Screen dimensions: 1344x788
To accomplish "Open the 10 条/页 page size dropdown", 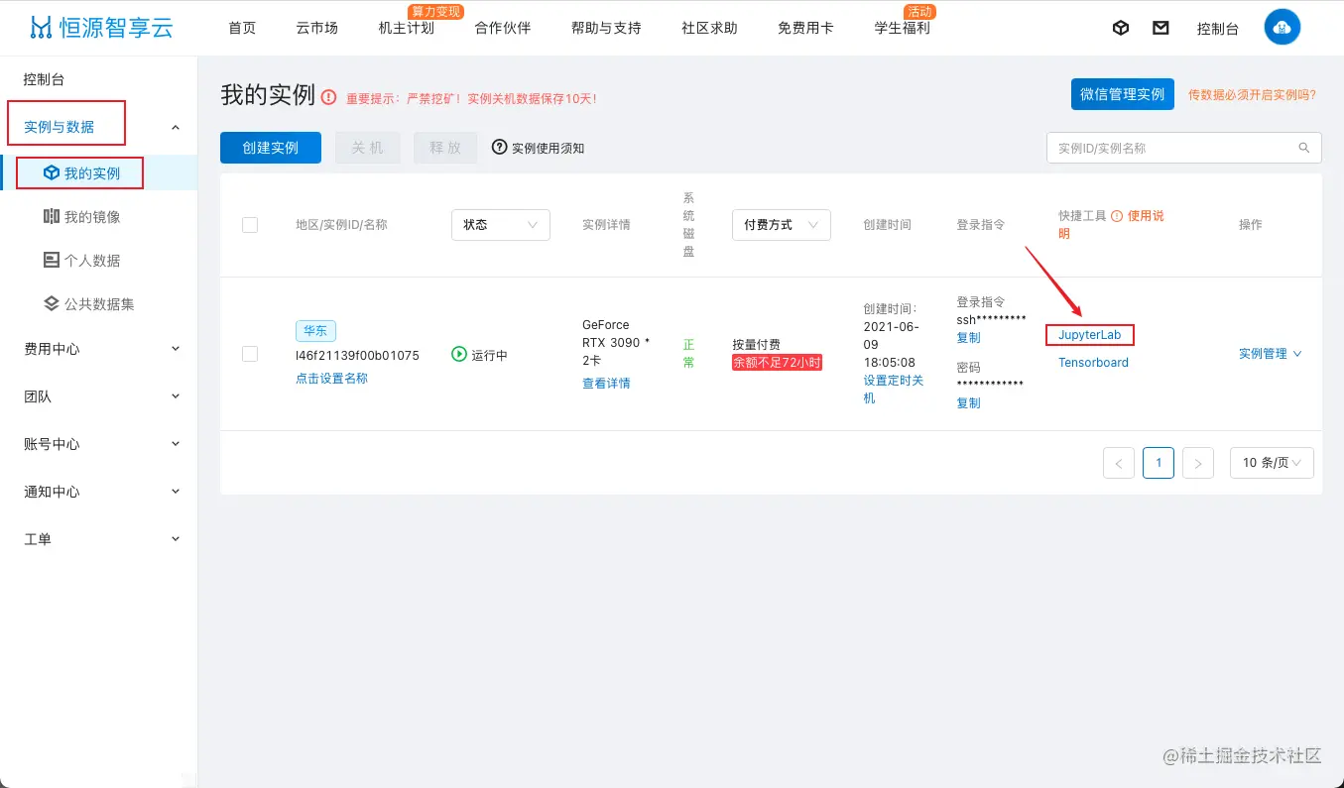I will (x=1273, y=463).
